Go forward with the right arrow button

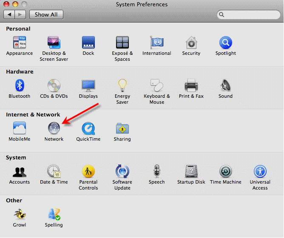coord(20,14)
